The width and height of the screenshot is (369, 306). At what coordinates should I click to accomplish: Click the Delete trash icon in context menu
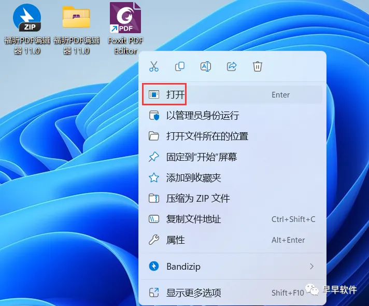[258, 66]
